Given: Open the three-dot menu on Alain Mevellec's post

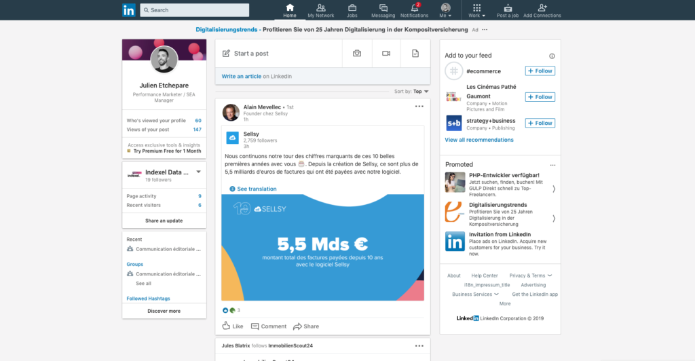Looking at the screenshot, I should pos(419,107).
